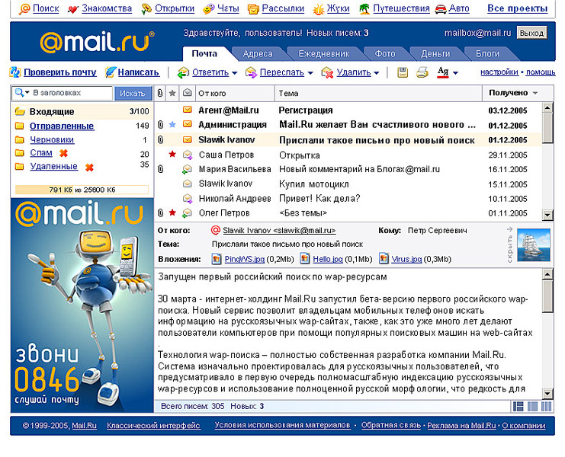This screenshot has width=565, height=457.
Task: Open the Удалить dropdown arrow
Action: [377, 73]
